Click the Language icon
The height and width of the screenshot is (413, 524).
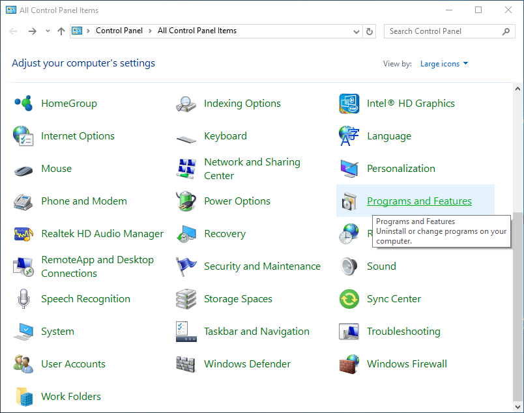(x=349, y=136)
